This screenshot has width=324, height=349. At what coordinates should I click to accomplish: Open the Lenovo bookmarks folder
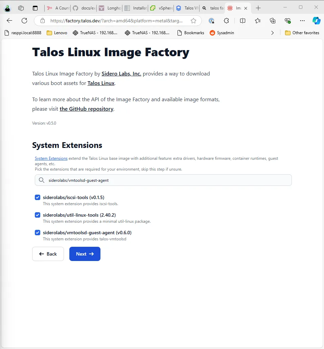pyautogui.click(x=57, y=33)
